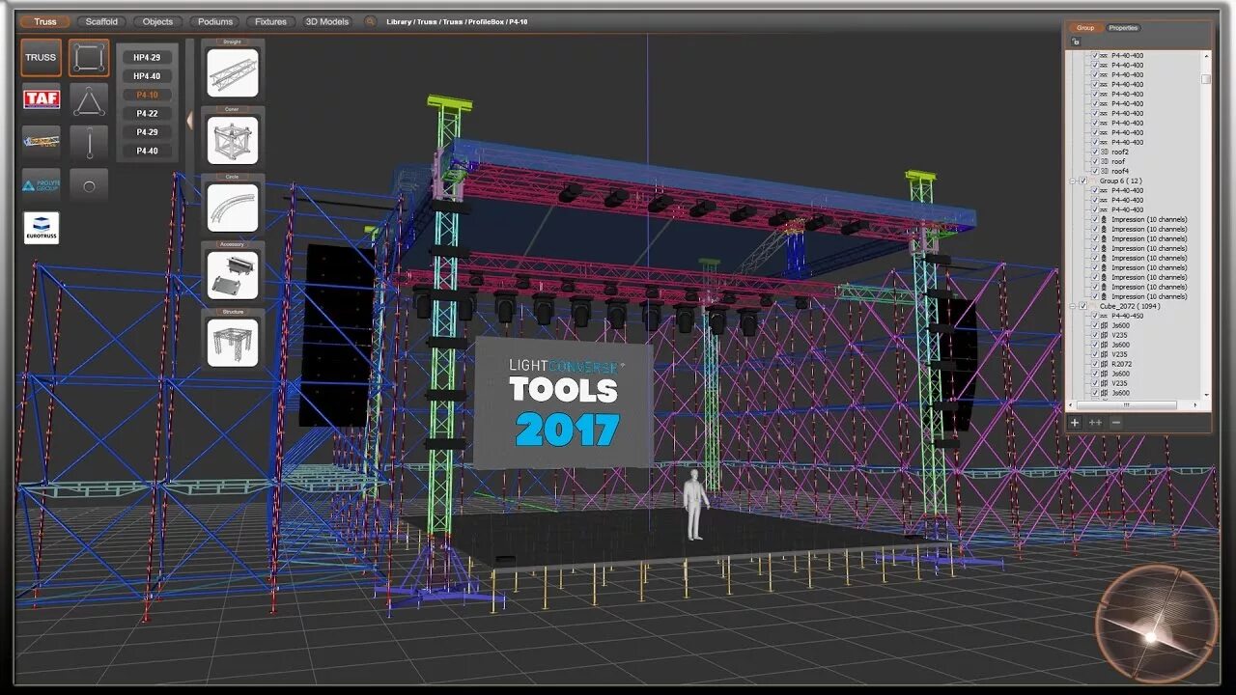Screen dimensions: 1236x695
Task: Choose the HP4-40 truss series
Action: (147, 76)
